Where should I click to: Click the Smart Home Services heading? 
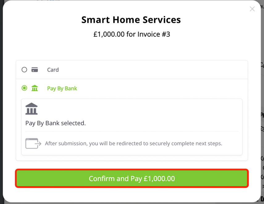tap(131, 20)
